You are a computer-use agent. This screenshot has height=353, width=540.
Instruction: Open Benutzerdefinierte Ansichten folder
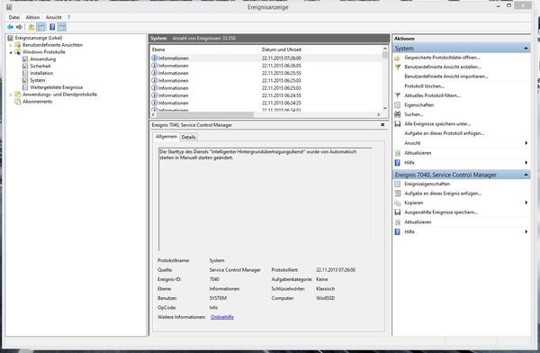click(x=52, y=45)
